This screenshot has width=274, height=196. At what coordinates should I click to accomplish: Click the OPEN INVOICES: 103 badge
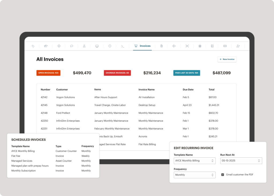pos(48,73)
